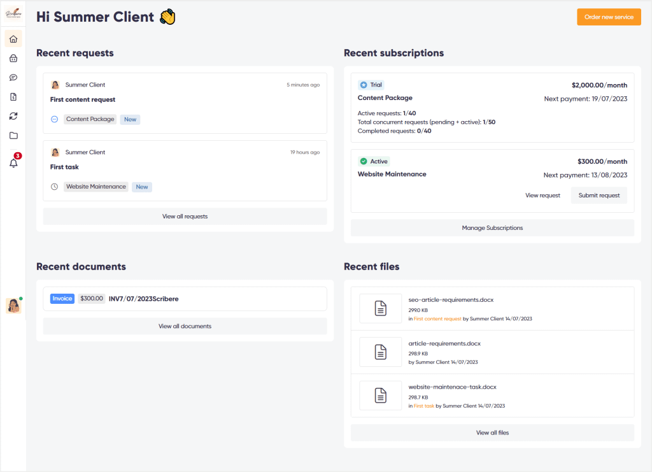Open the files folder icon in sidebar

point(13,136)
